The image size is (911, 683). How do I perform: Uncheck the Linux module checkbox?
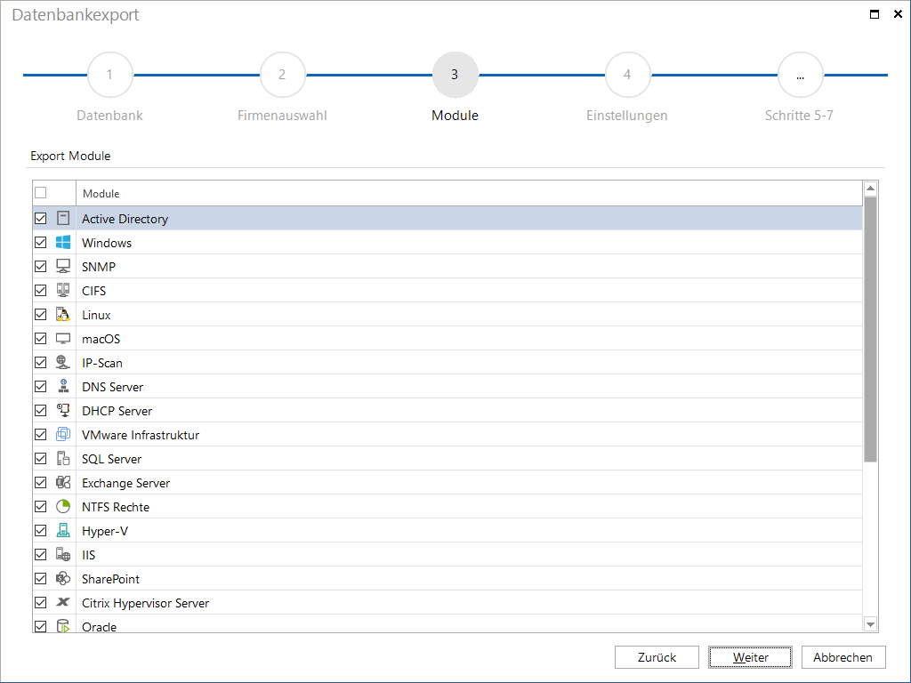pos(41,314)
